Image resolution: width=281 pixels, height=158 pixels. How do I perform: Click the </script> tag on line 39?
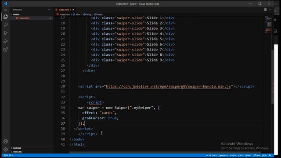point(88,134)
